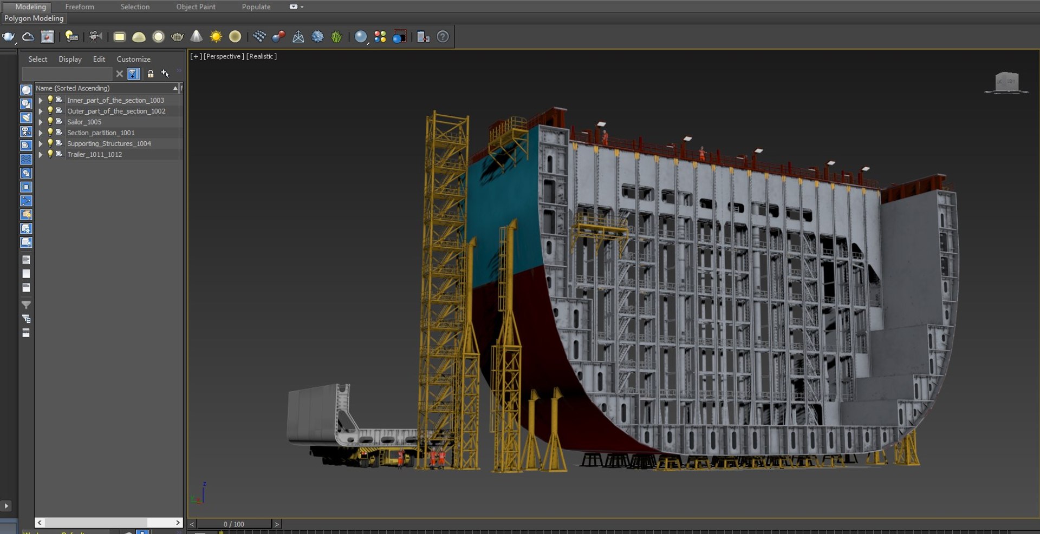Select the teapot primitive wireframe icon
Viewport: 1040px width, 534px height.
[177, 37]
